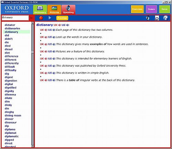
Task: Select 'dinghy' in the word list
Action: [9, 112]
